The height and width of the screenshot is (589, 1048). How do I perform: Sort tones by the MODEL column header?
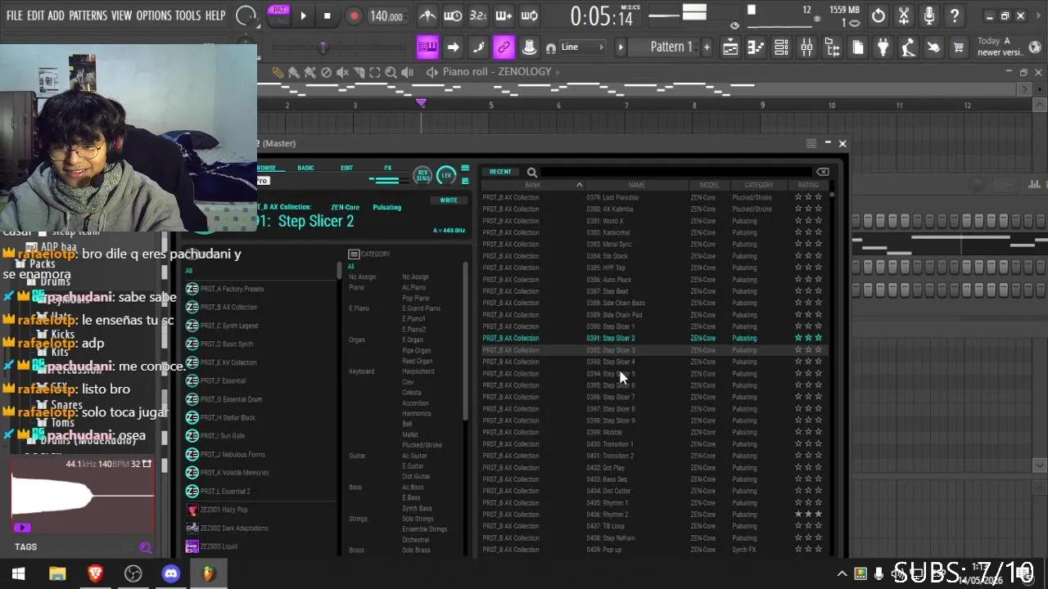click(709, 185)
